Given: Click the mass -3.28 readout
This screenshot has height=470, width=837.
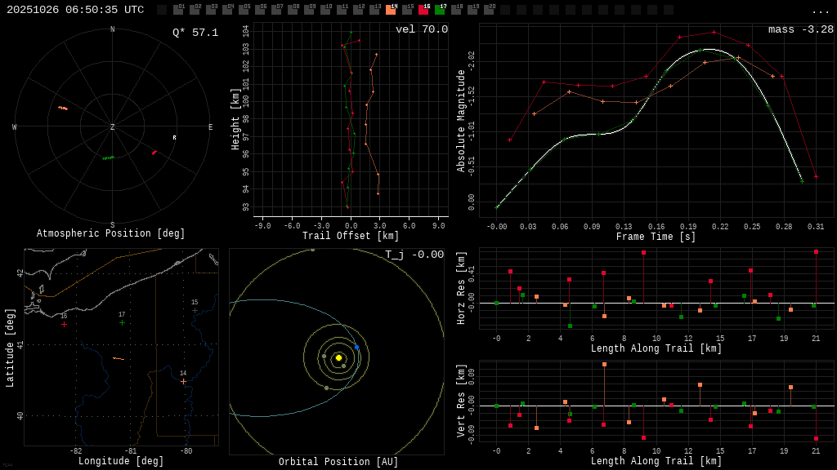Looking at the screenshot, I should (800, 29).
